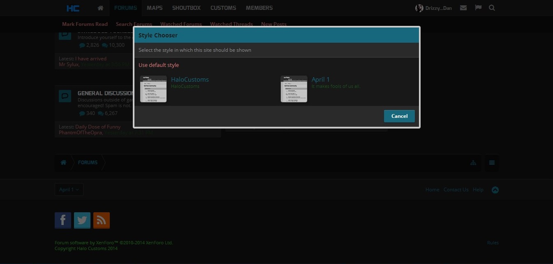Select the HaloCustoms style thumbnail
This screenshot has width=553, height=264.
(x=153, y=89)
